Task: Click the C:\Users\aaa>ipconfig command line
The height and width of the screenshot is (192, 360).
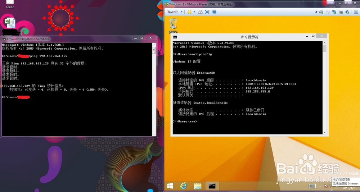Action: pyautogui.click(x=192, y=54)
